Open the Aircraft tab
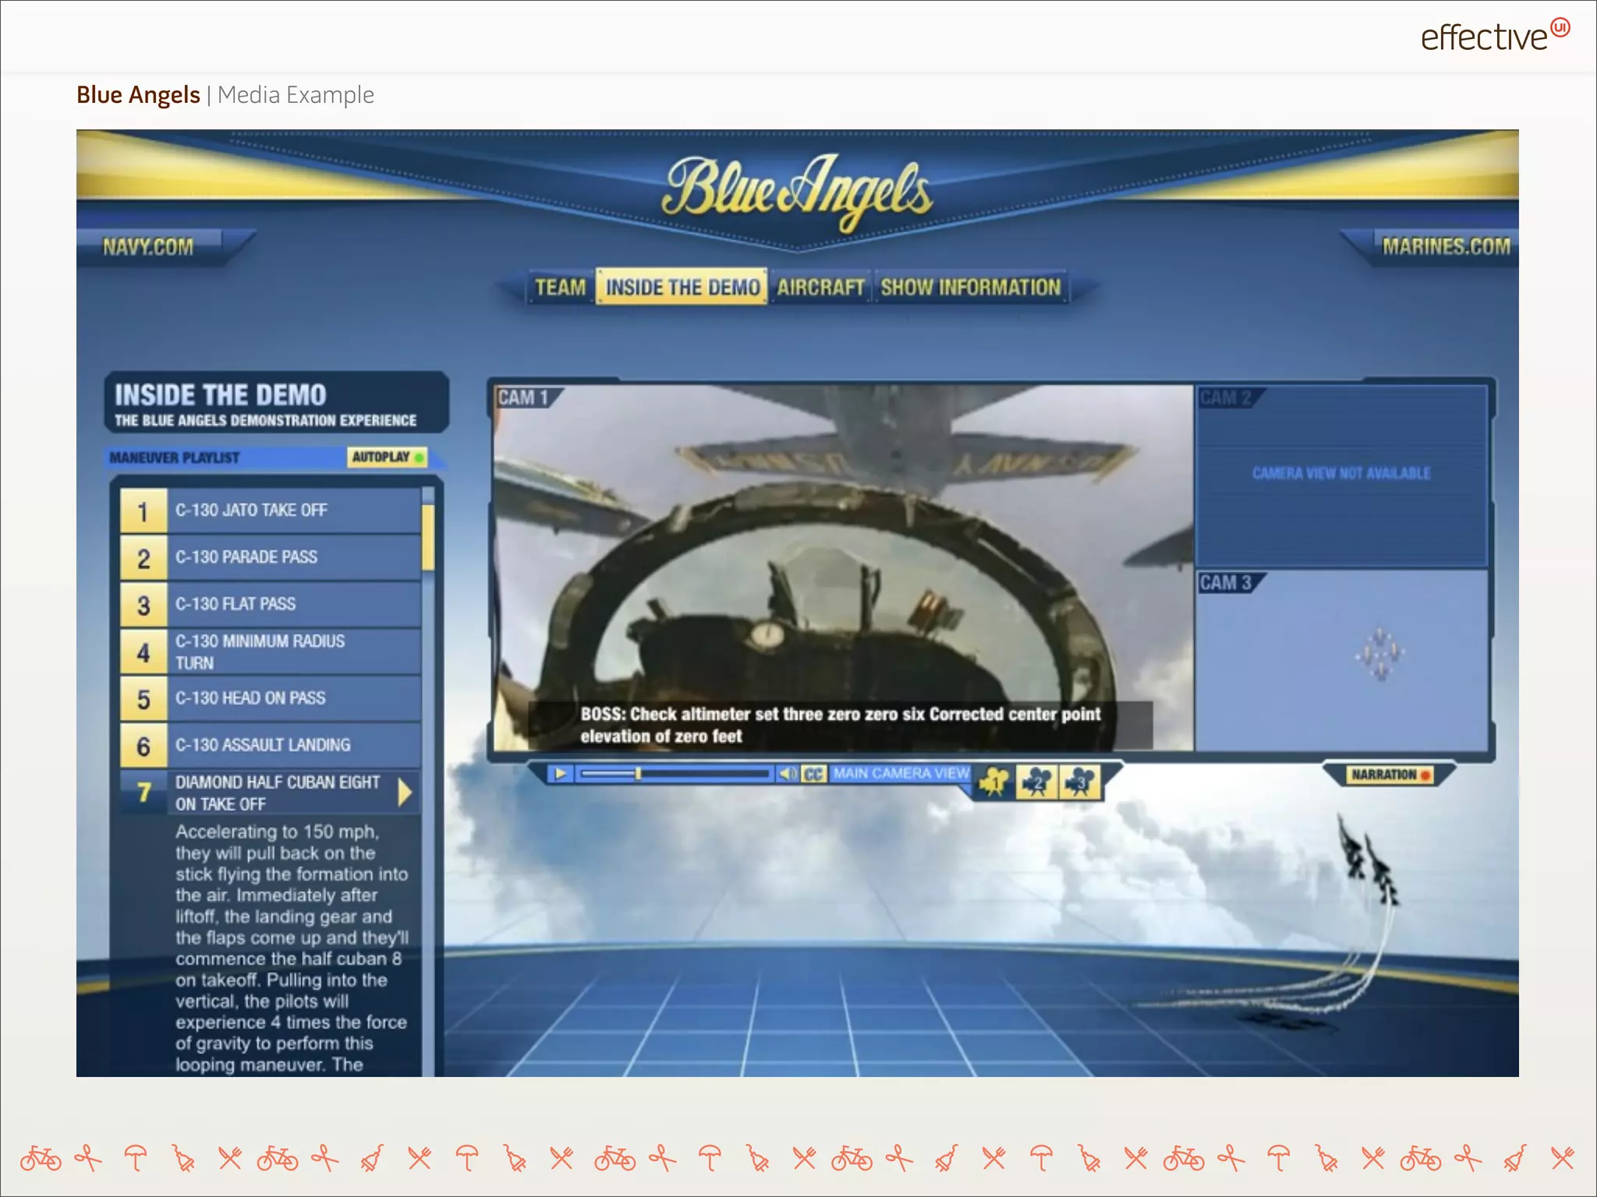Image resolution: width=1597 pixels, height=1197 pixels. [x=821, y=288]
